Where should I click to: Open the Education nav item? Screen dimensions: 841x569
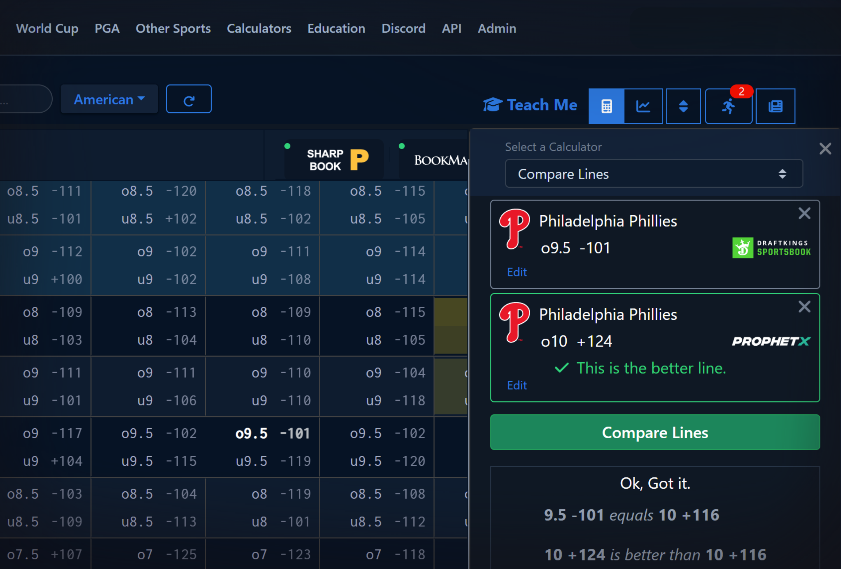point(337,29)
